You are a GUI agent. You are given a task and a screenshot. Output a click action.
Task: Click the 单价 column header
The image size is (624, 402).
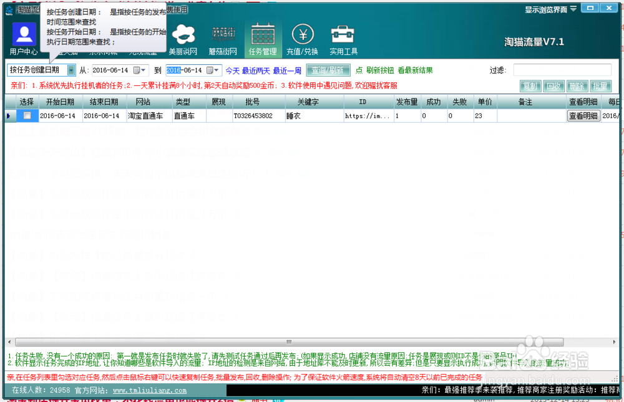coord(485,102)
